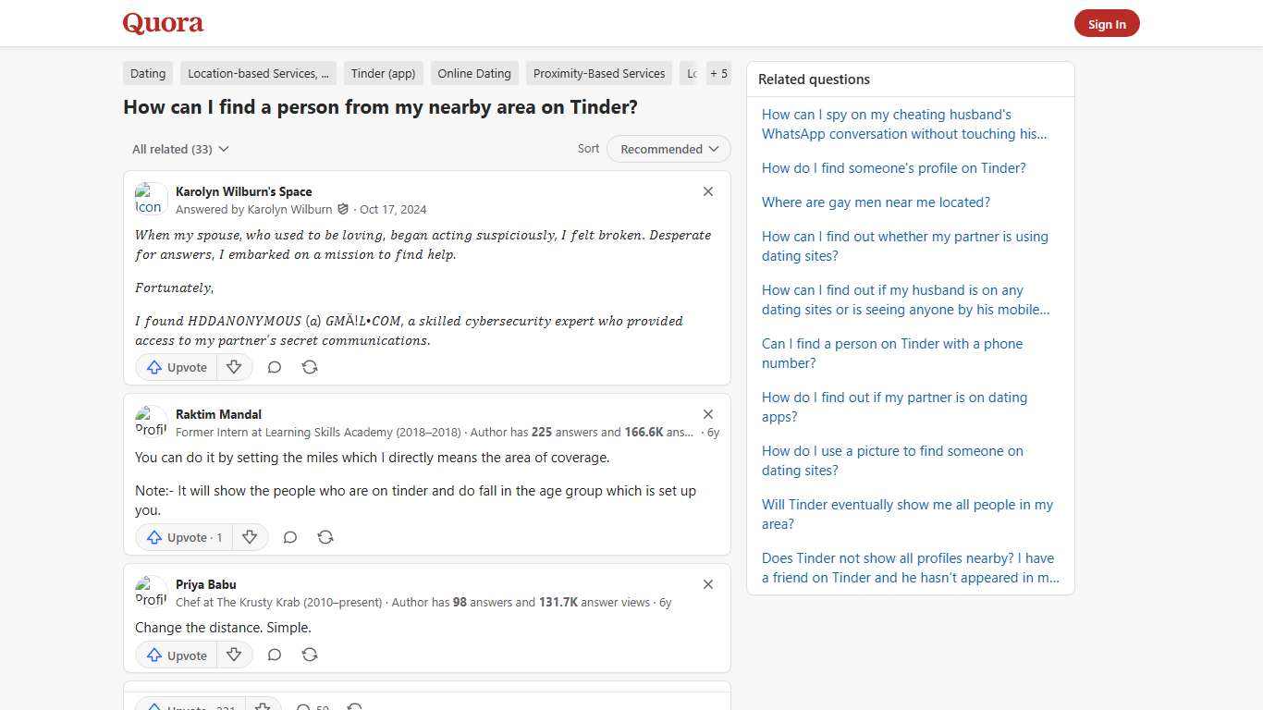Open the Recommended sort dropdown

point(668,149)
